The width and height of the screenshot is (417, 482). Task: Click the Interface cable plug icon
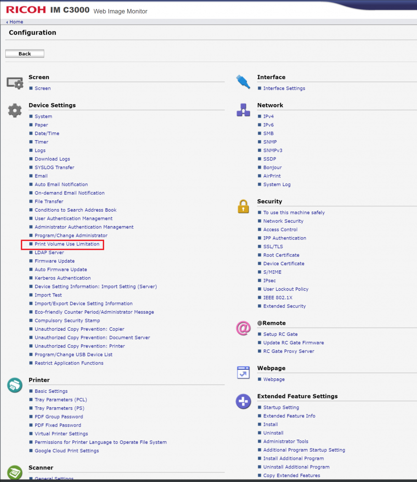click(x=243, y=82)
